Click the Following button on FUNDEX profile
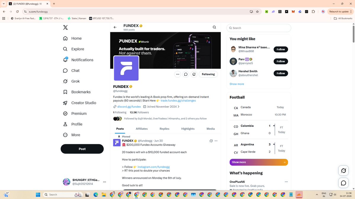This screenshot has width=355, height=199. [208, 74]
